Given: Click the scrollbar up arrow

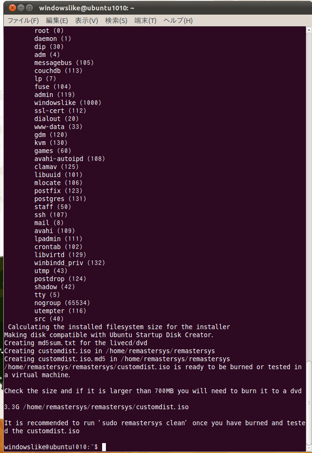Looking at the screenshot, I should pyautogui.click(x=309, y=30).
